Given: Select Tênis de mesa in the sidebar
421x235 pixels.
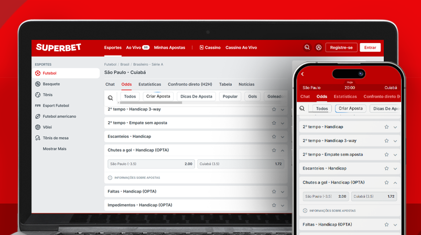Looking at the screenshot, I should [55, 138].
